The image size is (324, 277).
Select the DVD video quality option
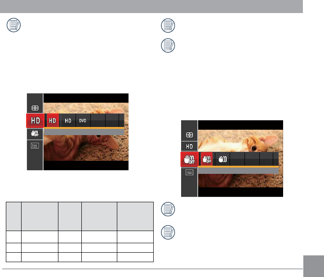83,120
